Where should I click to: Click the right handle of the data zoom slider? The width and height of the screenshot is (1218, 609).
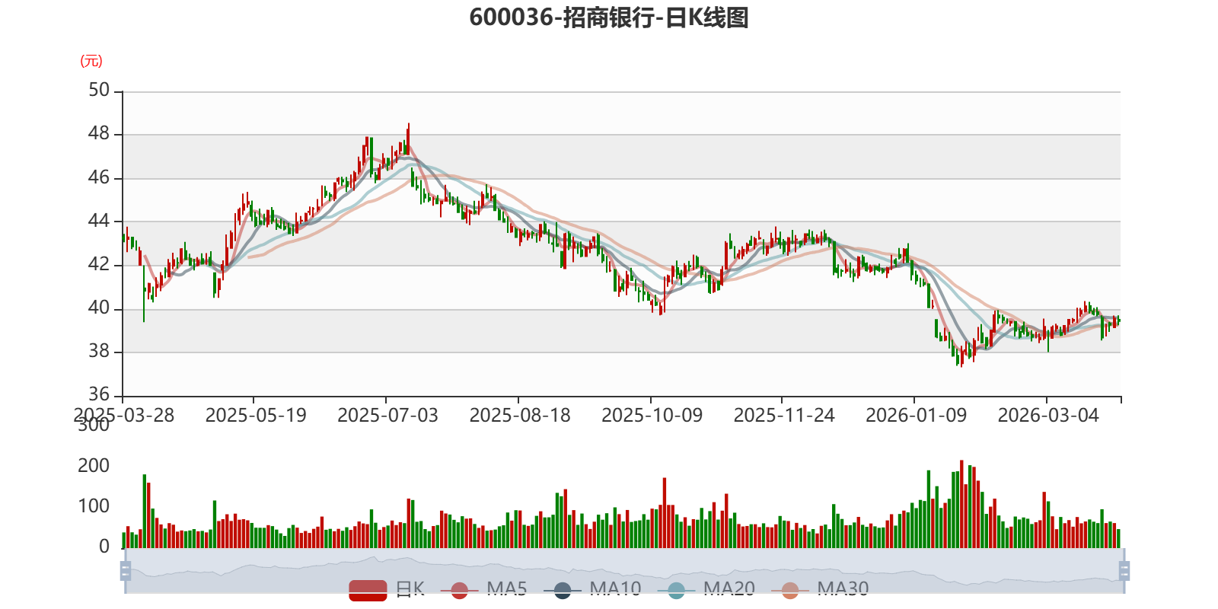tap(1124, 571)
